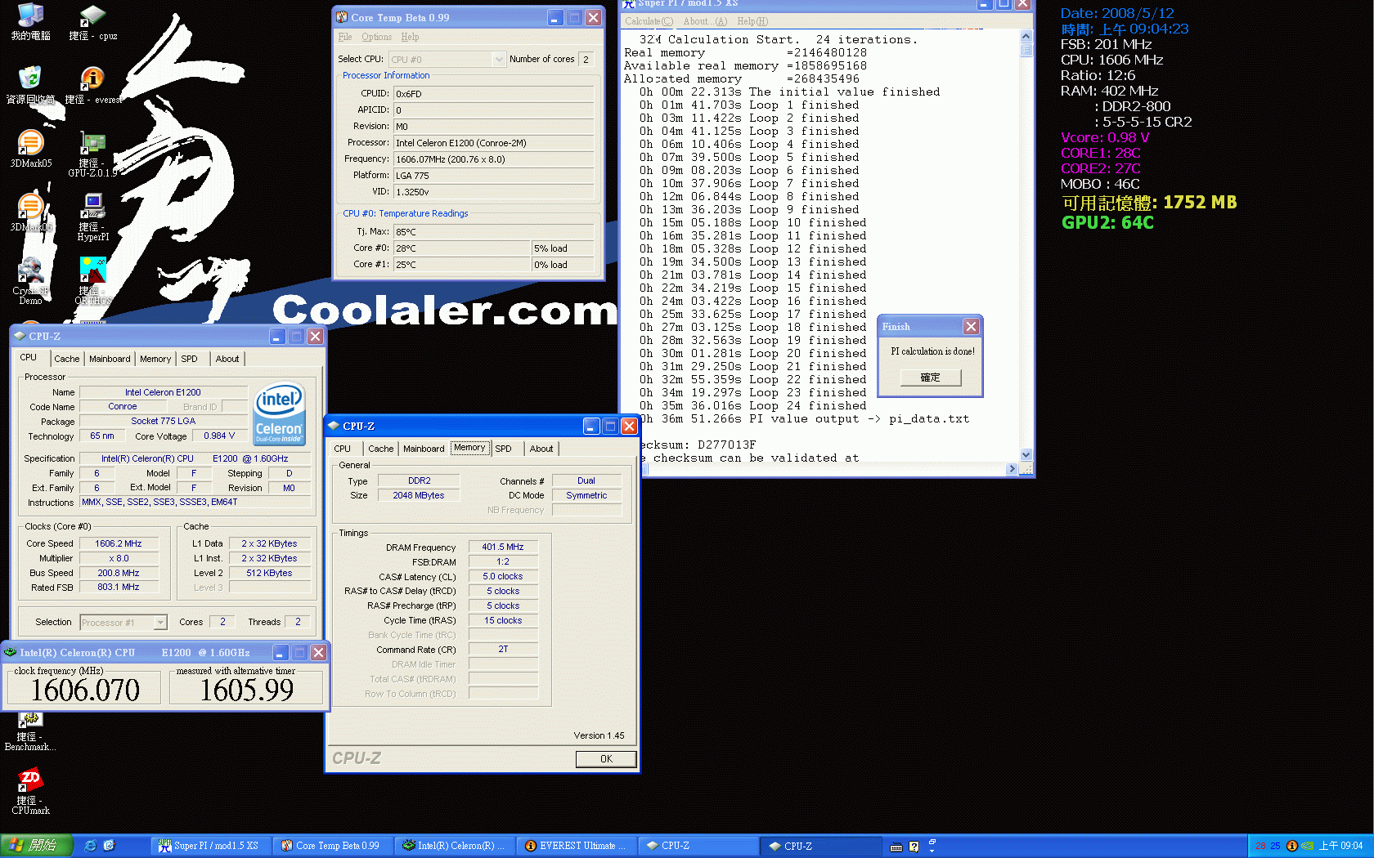
Task: Switch to About tab in CPU-Z CPU window
Action: 227,359
